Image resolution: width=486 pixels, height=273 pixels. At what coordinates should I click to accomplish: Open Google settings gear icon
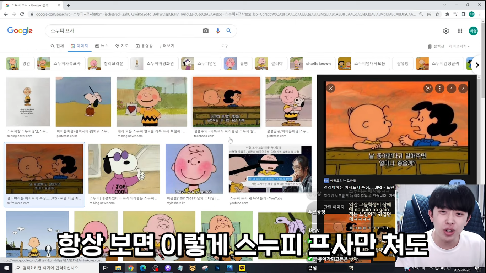[x=446, y=31]
